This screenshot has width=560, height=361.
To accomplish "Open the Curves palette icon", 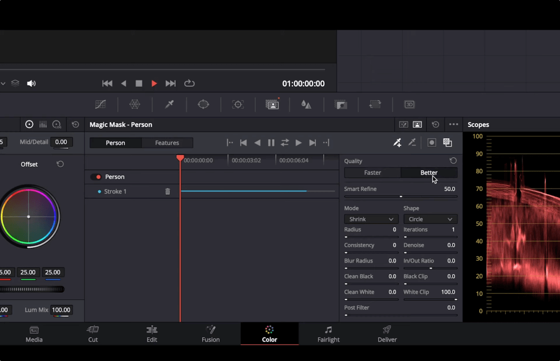I will pos(100,104).
